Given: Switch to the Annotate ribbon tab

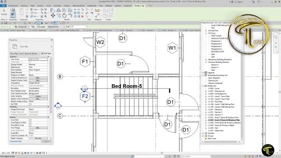Looking at the screenshot, I should coord(57,6).
